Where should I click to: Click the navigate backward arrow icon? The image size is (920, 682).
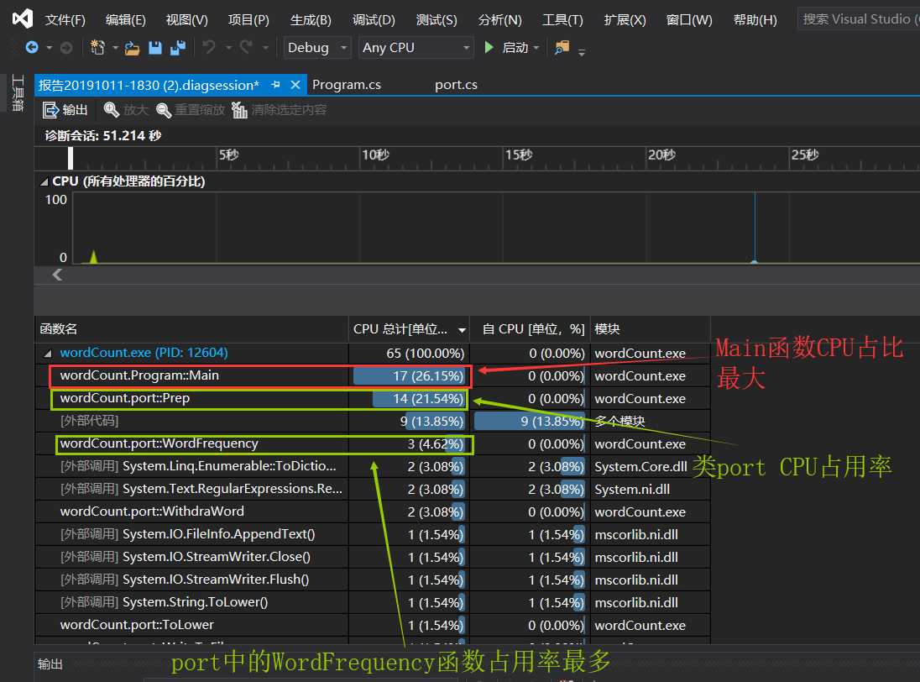[x=32, y=48]
